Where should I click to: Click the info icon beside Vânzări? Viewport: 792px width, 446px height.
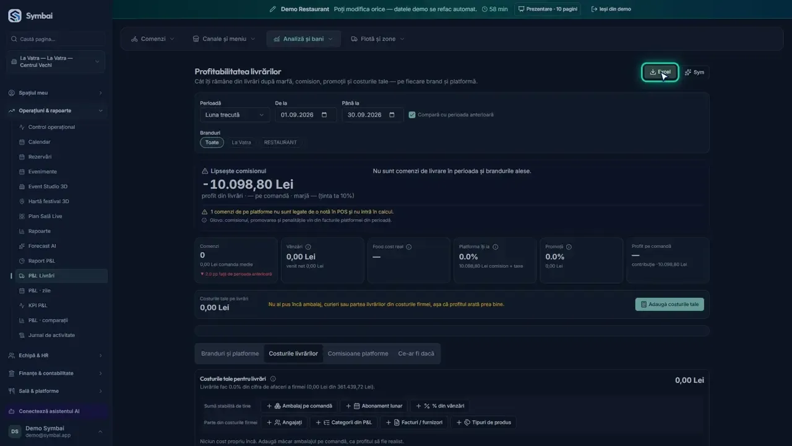308,247
